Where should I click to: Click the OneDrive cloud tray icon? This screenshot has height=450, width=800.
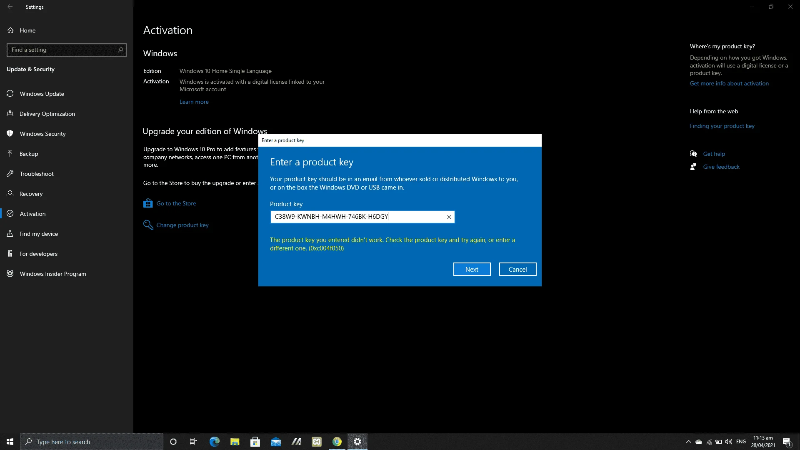(x=699, y=442)
